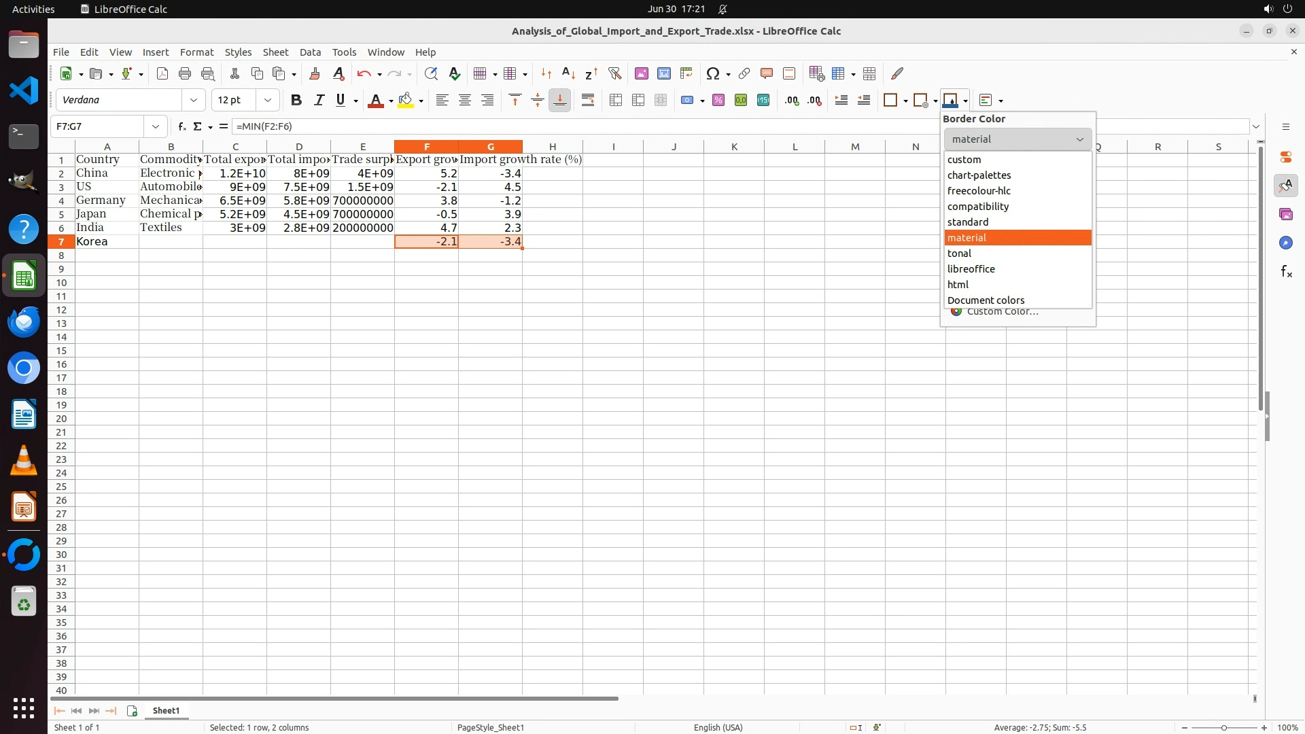
Task: Click Format as Percent icon
Action: [718, 101]
